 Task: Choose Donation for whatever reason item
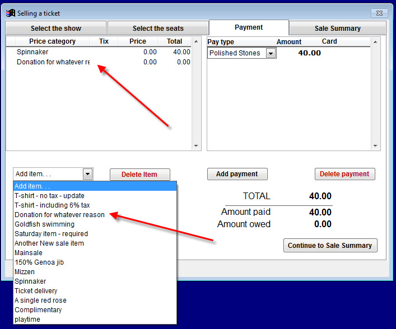pyautogui.click(x=95, y=215)
